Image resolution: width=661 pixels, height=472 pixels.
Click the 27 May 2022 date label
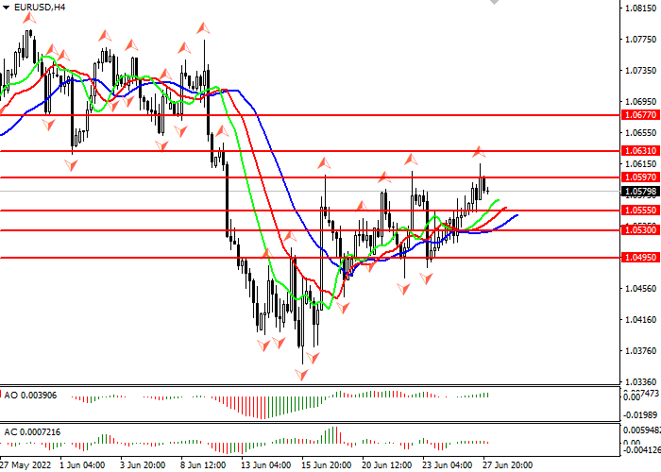pos(25,464)
